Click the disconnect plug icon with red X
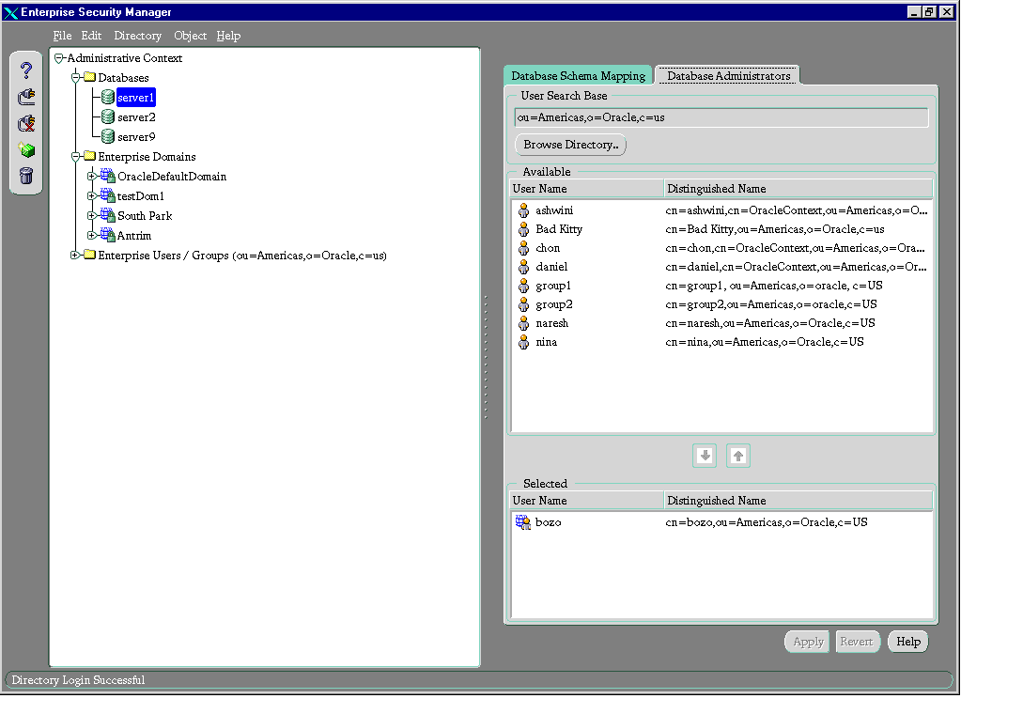Image resolution: width=1023 pixels, height=714 pixels. pyautogui.click(x=26, y=123)
